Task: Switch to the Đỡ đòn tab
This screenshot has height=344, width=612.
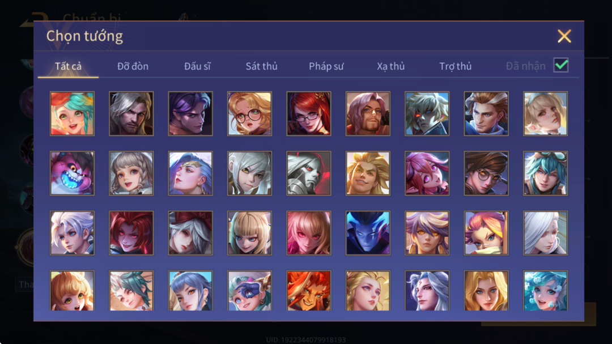Action: coord(133,66)
